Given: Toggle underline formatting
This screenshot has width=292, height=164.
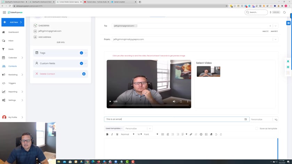Looking at the screenshot, I should point(117,134).
